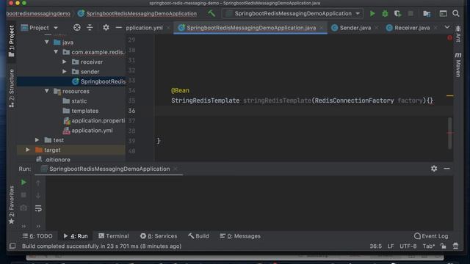Screen dimensions: 470x264
Task: Select application.yml in project tree
Action: [x=88, y=131]
